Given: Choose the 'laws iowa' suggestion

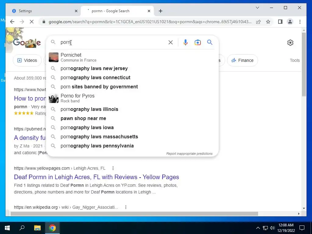Looking at the screenshot, I should pos(132,128).
